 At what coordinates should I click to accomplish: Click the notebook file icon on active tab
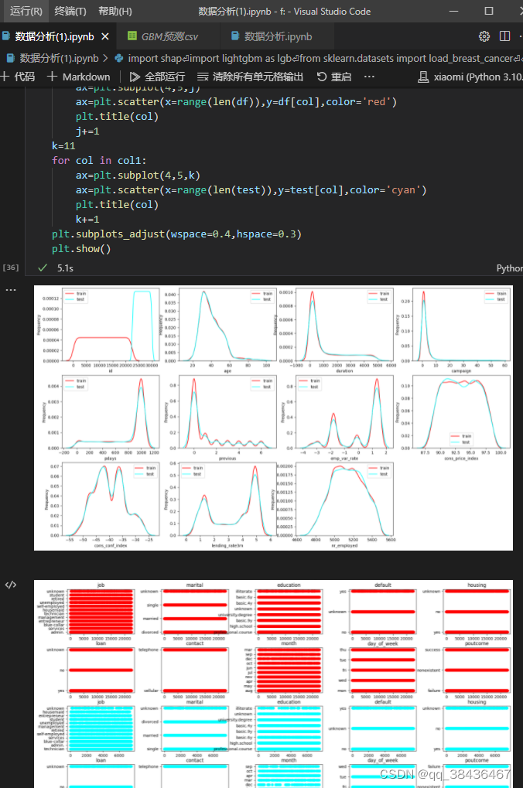coord(6,36)
